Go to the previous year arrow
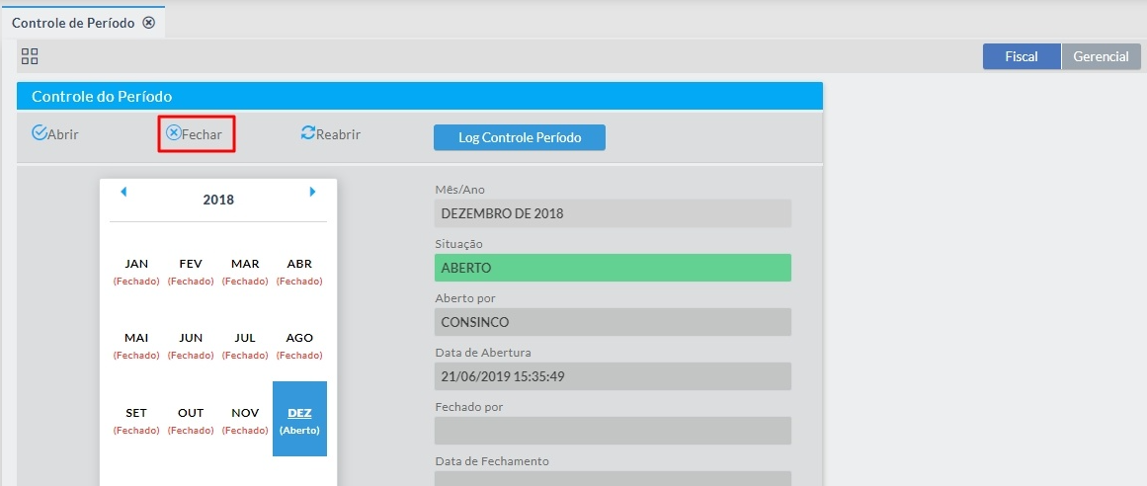Viewport: 1147px width, 486px height. tap(123, 192)
